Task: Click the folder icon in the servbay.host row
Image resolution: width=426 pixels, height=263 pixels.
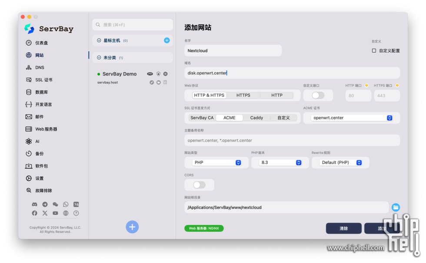Action: [x=158, y=82]
